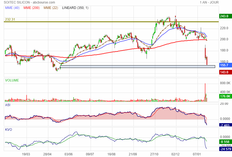This screenshot has height=157, width=232.
Task: Click the -7.403 ASI value tag
Action: click(x=225, y=125)
